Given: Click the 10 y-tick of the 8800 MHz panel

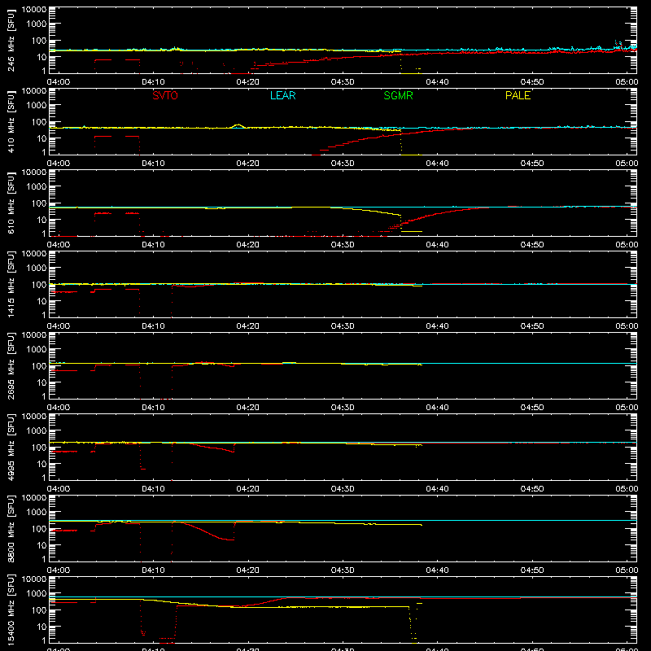Looking at the screenshot, I should 42,545.
